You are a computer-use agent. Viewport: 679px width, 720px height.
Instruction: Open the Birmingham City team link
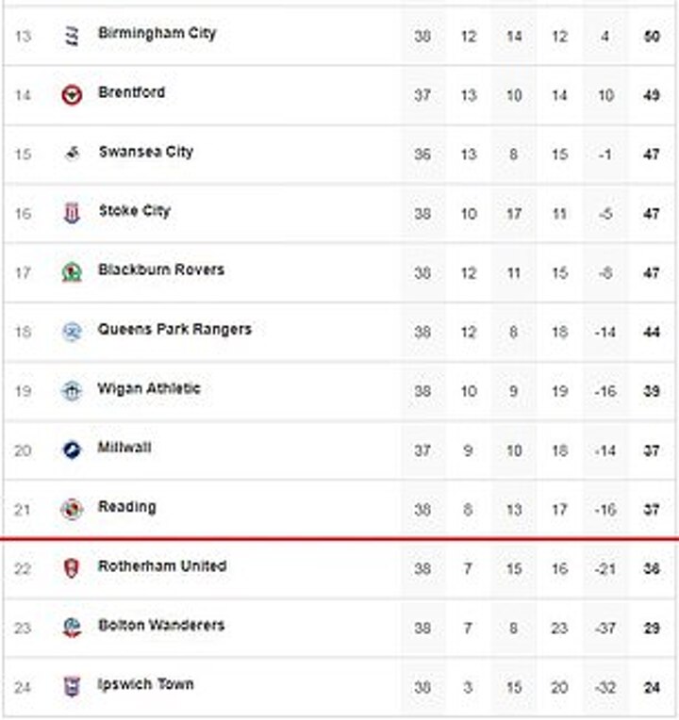point(157,33)
